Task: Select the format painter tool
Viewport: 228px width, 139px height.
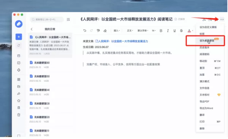Action: pos(98,31)
